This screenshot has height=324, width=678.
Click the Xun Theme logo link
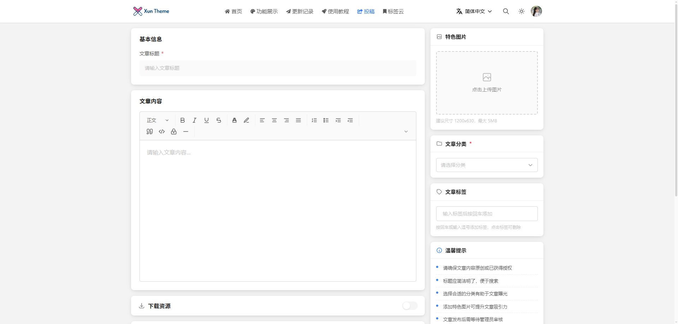tap(151, 11)
